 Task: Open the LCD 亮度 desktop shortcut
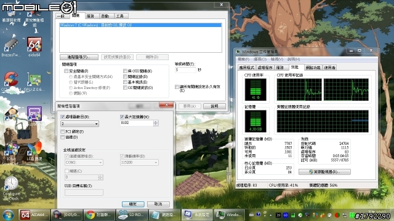pyautogui.click(x=34, y=150)
